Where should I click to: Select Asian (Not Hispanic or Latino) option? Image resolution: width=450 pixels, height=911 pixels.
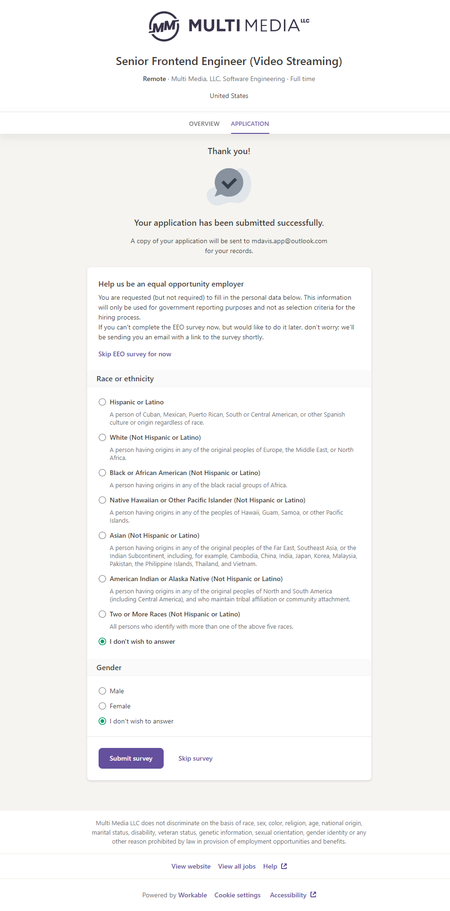(x=102, y=535)
